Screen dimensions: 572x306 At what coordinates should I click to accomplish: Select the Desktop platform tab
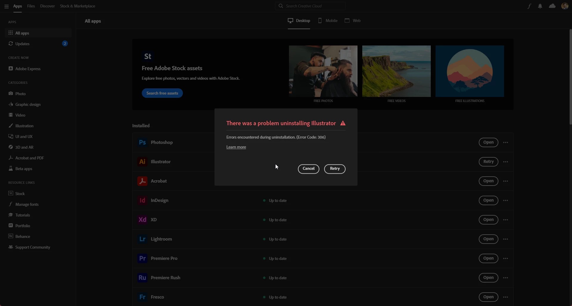click(x=299, y=21)
